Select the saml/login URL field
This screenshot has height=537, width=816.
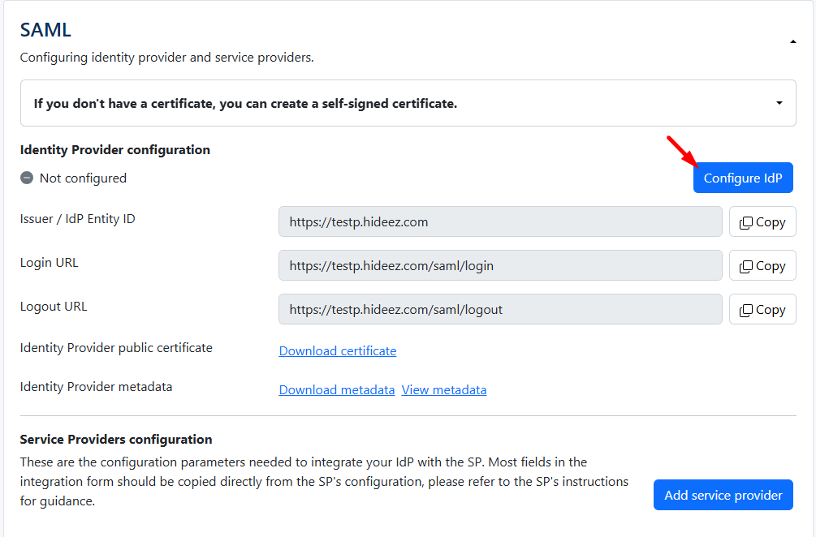coord(500,265)
